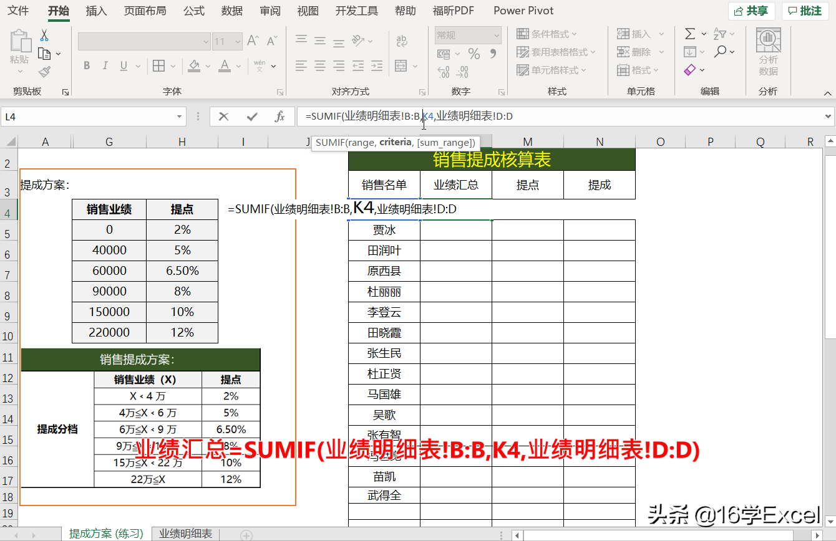Cancel the formula entry with the X
Screen dimensions: 836x541
[x=223, y=116]
